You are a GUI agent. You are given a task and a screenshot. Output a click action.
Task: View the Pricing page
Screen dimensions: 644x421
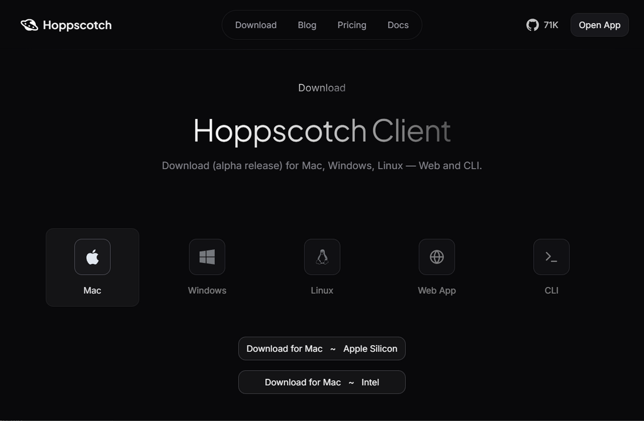pos(352,25)
